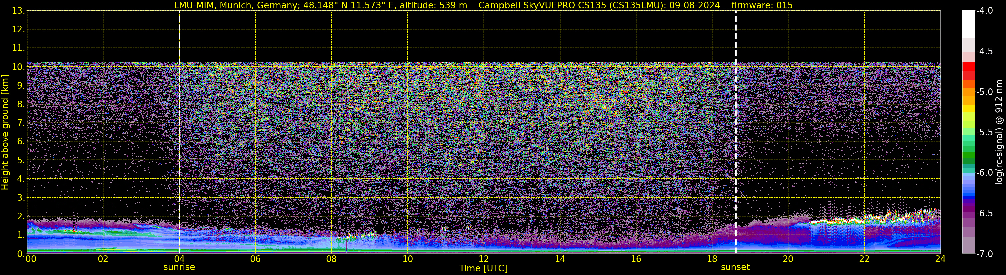Viewport: 1006px width, 275px height.
Task: Click the Time [UTC] axis title
Action: coord(483,268)
